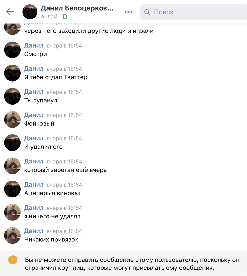Open the three-dots conversation menu

coord(128,12)
